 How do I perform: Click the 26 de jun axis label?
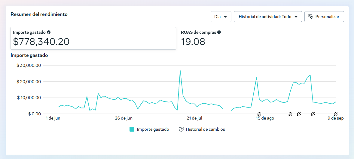pos(124,118)
